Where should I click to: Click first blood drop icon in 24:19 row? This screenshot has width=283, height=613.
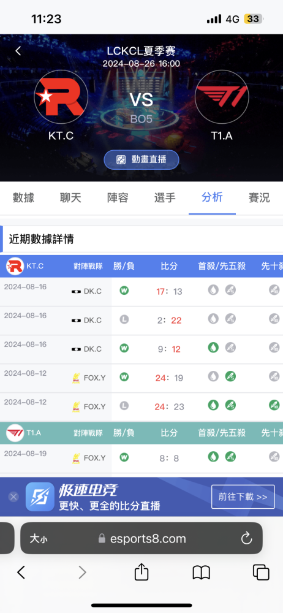213,376
